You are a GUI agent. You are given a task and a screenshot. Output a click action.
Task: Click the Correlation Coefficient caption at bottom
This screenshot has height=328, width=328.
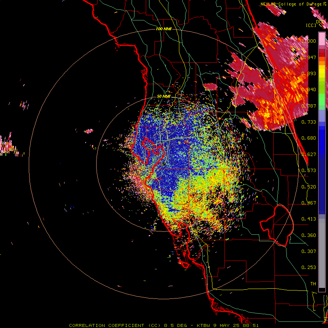[164, 325]
